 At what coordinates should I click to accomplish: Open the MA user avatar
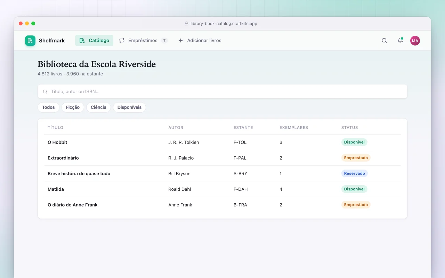coord(415,41)
